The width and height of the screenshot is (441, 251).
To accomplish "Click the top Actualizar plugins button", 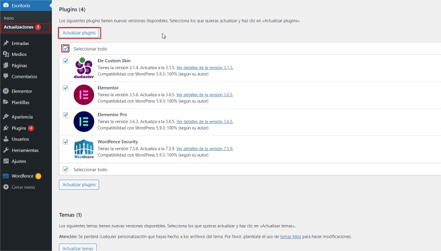I will click(x=79, y=33).
